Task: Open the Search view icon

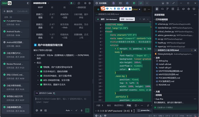Action: [162, 9]
